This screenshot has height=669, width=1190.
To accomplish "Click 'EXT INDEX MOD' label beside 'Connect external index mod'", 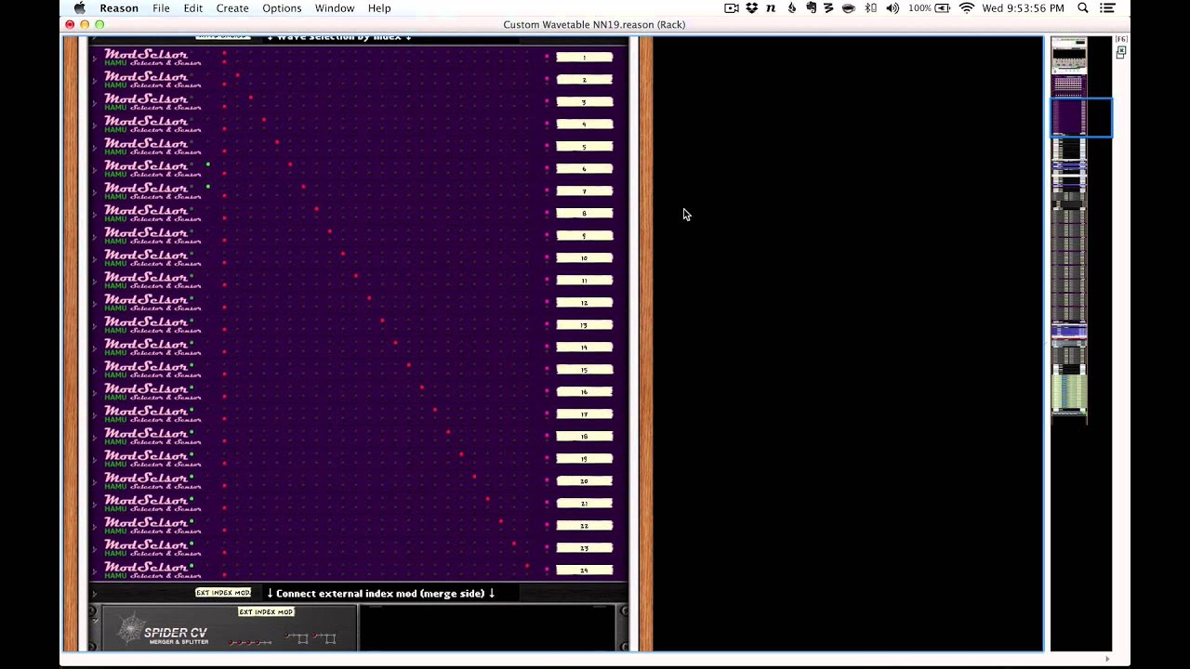I will coord(223,593).
